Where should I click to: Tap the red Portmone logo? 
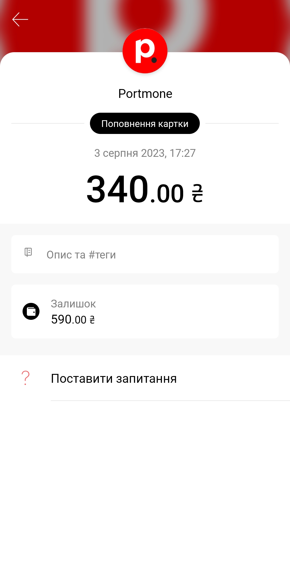145,51
